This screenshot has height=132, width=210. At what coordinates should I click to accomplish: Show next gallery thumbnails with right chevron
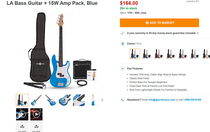[102, 100]
